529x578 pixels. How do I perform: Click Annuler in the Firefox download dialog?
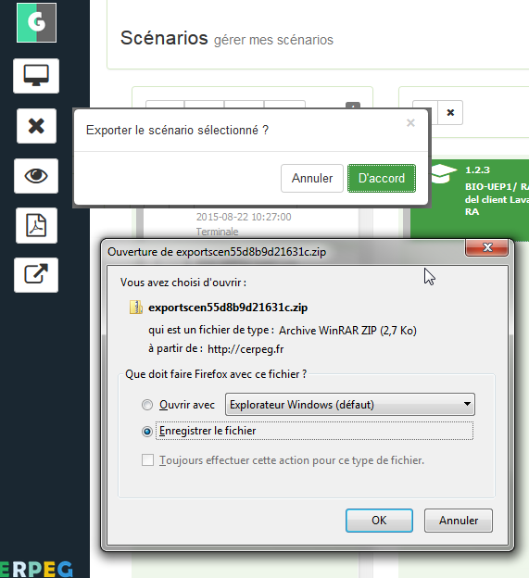coord(459,521)
